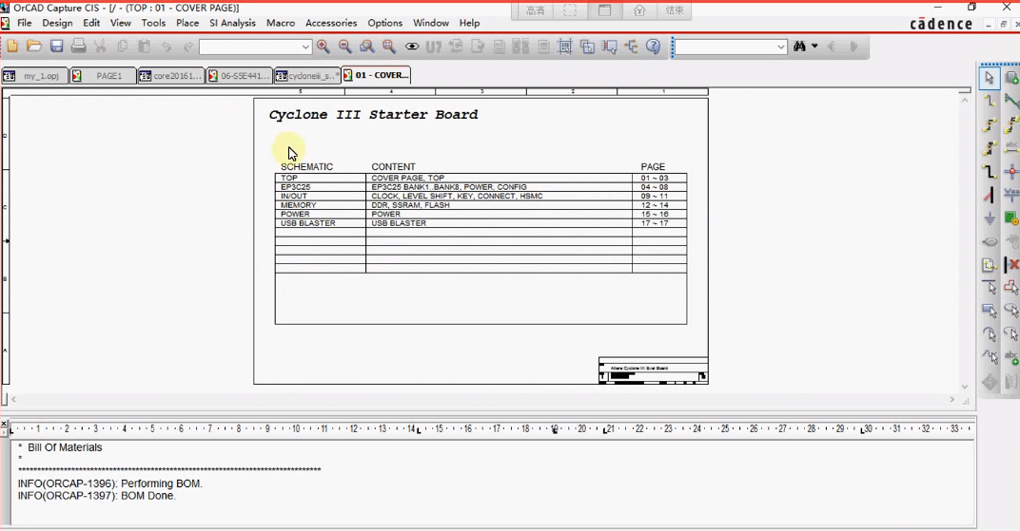Screen dimensions: 1020x531
Task: Open the File menu
Action: pos(24,23)
